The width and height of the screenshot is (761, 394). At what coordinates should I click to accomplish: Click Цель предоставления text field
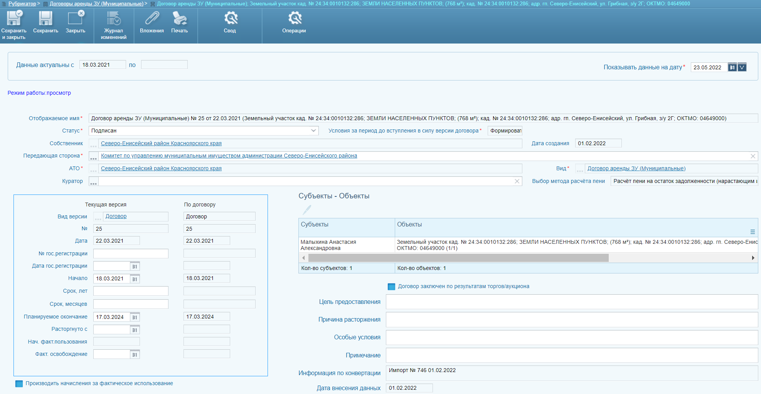pos(572,302)
